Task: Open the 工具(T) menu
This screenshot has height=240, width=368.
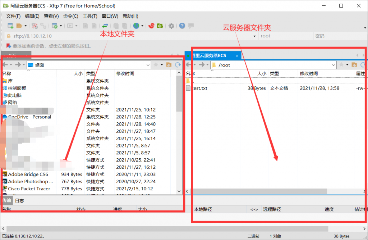Action: (90, 16)
